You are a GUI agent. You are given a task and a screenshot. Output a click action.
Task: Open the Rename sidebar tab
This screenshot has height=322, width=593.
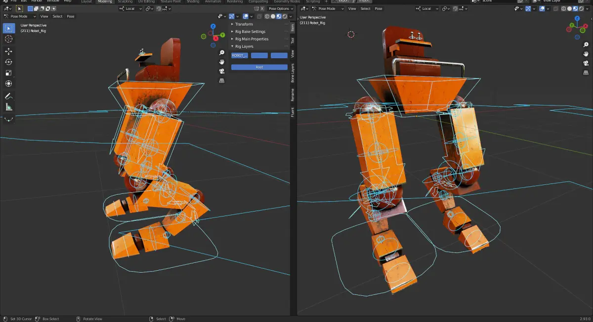click(x=293, y=95)
